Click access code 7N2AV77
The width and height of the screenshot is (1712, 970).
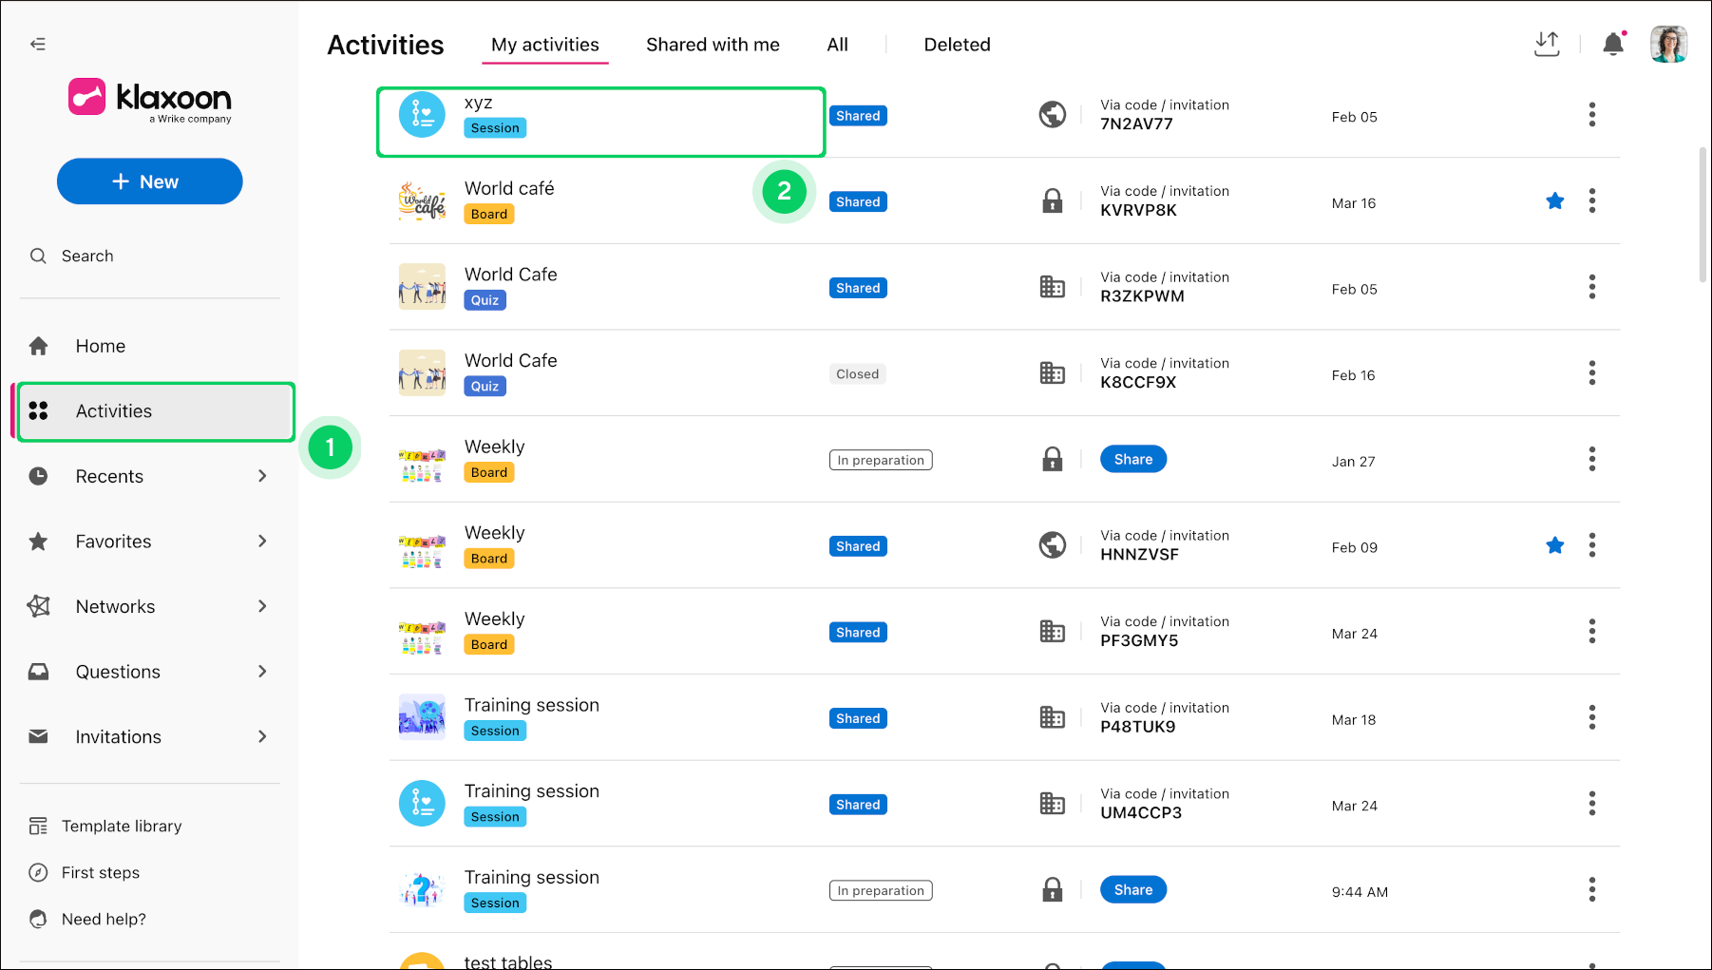pos(1136,124)
